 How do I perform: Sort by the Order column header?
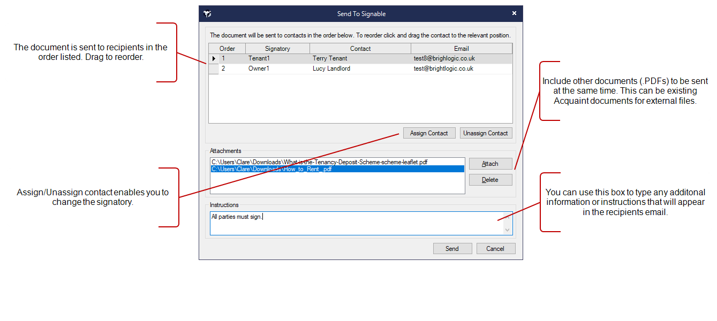coord(227,49)
